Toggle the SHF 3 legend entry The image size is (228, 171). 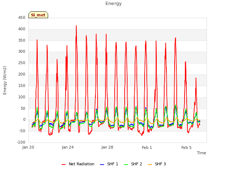[157, 164]
